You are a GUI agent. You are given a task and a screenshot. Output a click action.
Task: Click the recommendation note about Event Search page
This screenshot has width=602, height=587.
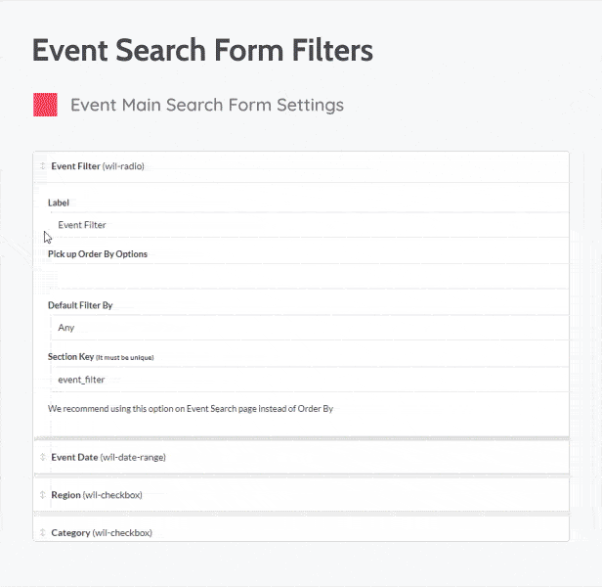191,408
